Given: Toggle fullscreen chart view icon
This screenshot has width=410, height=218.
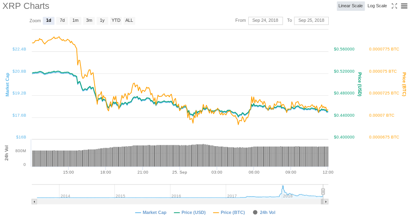Looking at the screenshot, I should tap(394, 6).
